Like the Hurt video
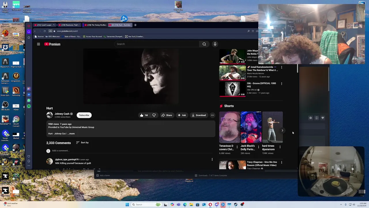The image size is (369, 208). [144, 115]
